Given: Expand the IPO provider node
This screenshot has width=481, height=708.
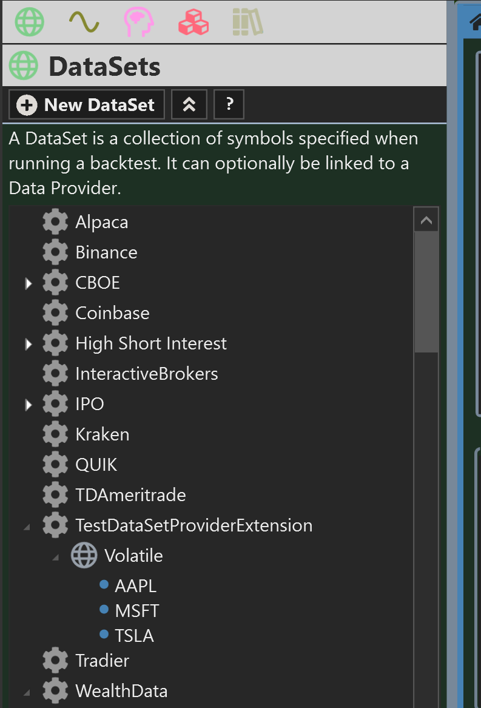Looking at the screenshot, I should pyautogui.click(x=29, y=403).
